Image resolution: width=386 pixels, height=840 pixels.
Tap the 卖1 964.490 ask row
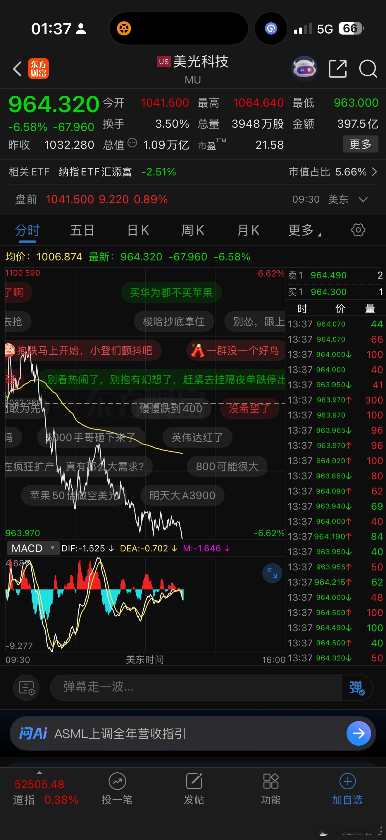335,275
